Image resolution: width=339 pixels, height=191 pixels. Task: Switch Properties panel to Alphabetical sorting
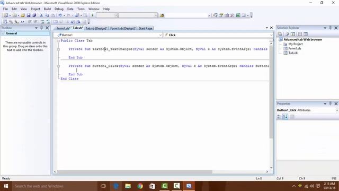point(285,117)
